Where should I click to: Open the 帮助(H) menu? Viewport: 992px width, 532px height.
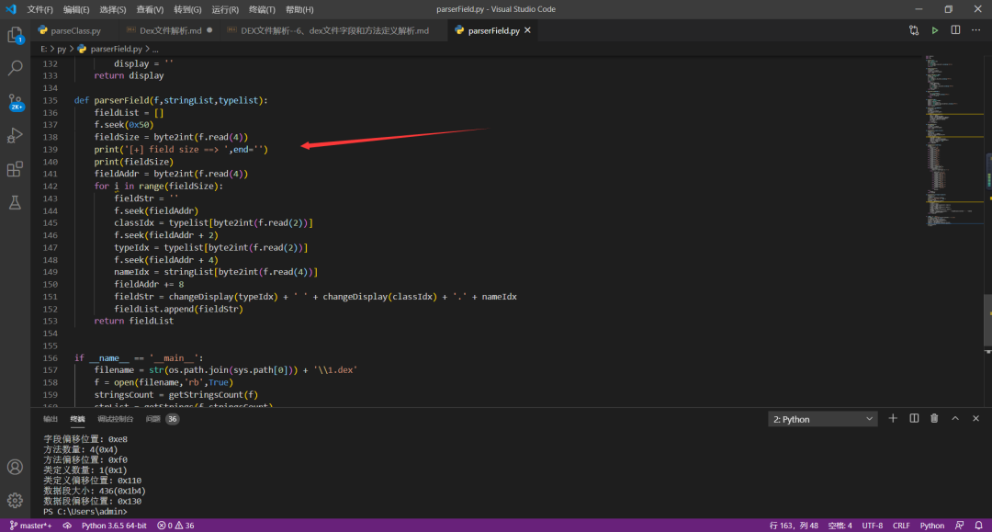[299, 9]
